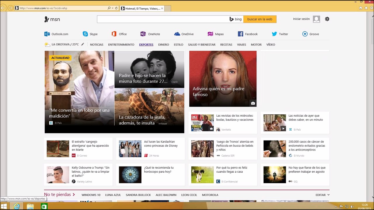Click Internet Explorer in the taskbar
This screenshot has height=210, width=374.
17,206
